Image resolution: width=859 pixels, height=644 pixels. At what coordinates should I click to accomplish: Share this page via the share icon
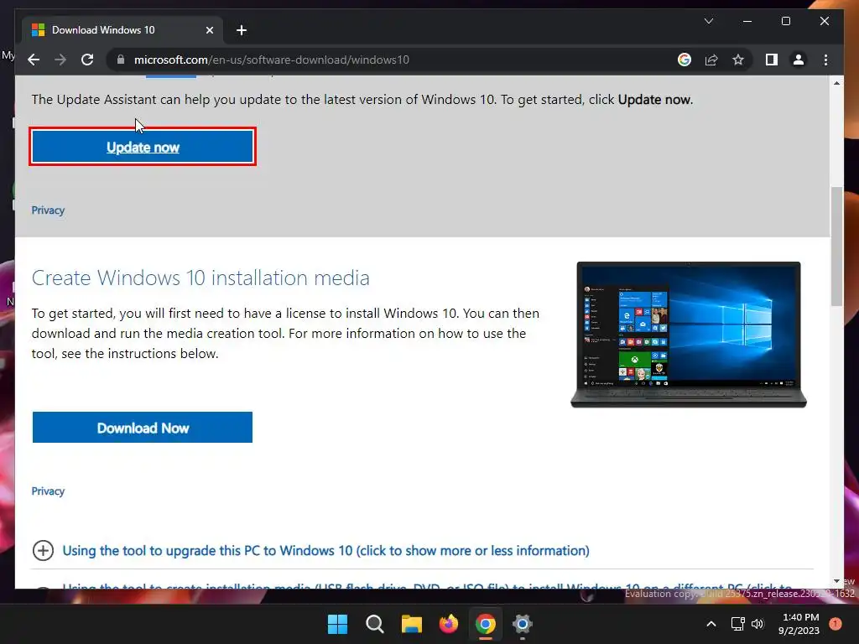coord(711,60)
